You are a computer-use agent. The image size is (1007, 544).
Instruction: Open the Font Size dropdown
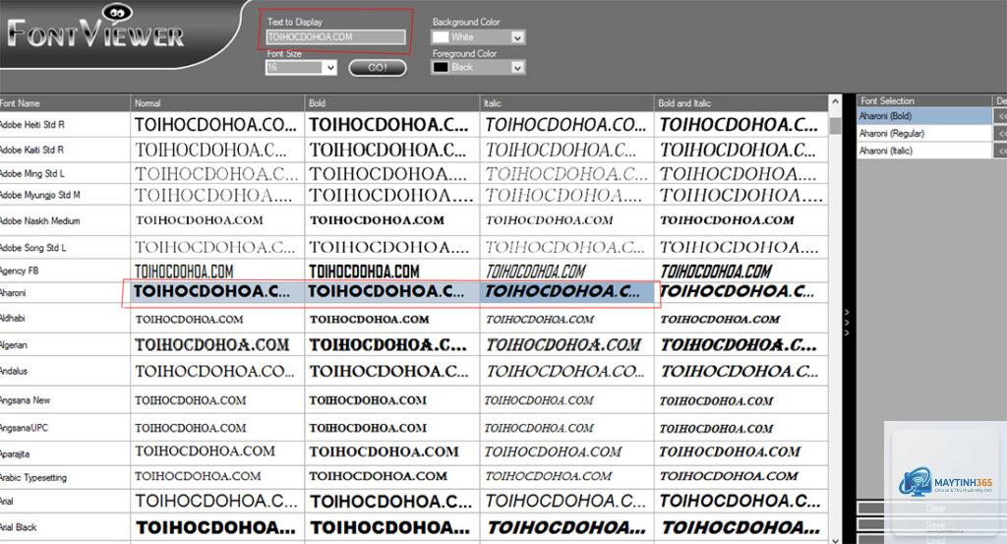pos(330,68)
